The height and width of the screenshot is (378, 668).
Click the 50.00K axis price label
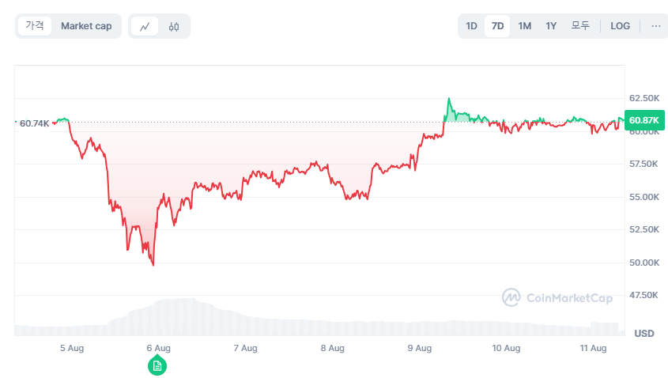[643, 263]
